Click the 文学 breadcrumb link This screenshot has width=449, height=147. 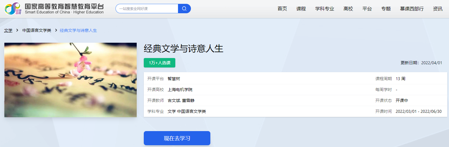8,30
